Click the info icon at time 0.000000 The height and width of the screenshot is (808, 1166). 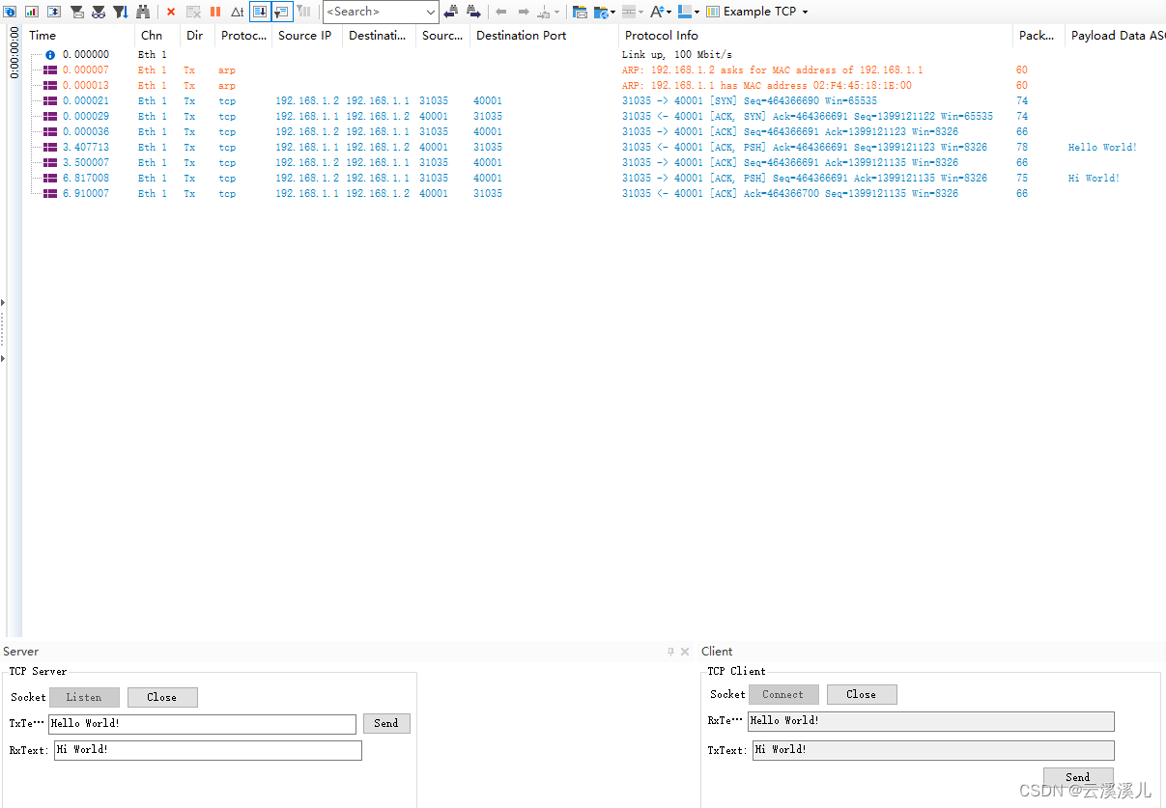tap(50, 55)
